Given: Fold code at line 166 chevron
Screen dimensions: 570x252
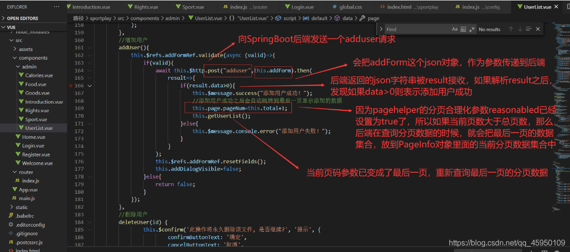Looking at the screenshot, I should pyautogui.click(x=89, y=86).
